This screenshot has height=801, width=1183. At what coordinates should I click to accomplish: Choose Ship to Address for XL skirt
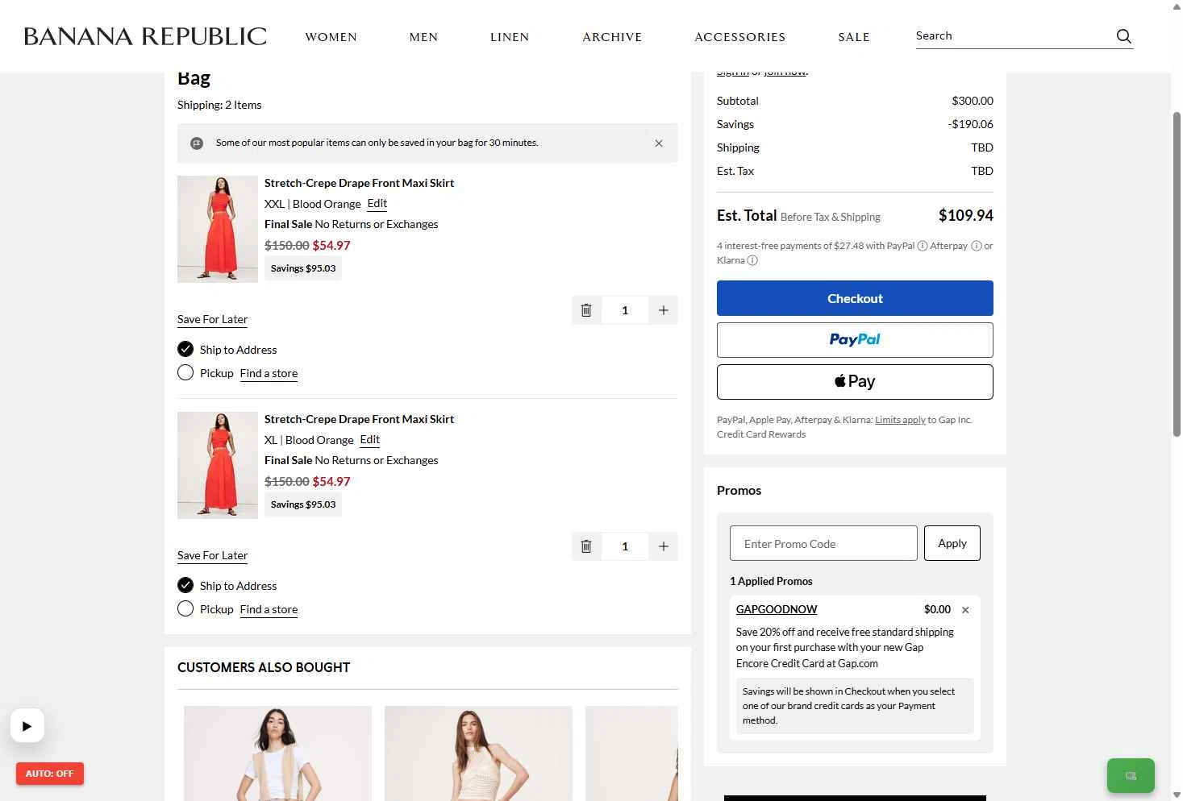pos(185,586)
